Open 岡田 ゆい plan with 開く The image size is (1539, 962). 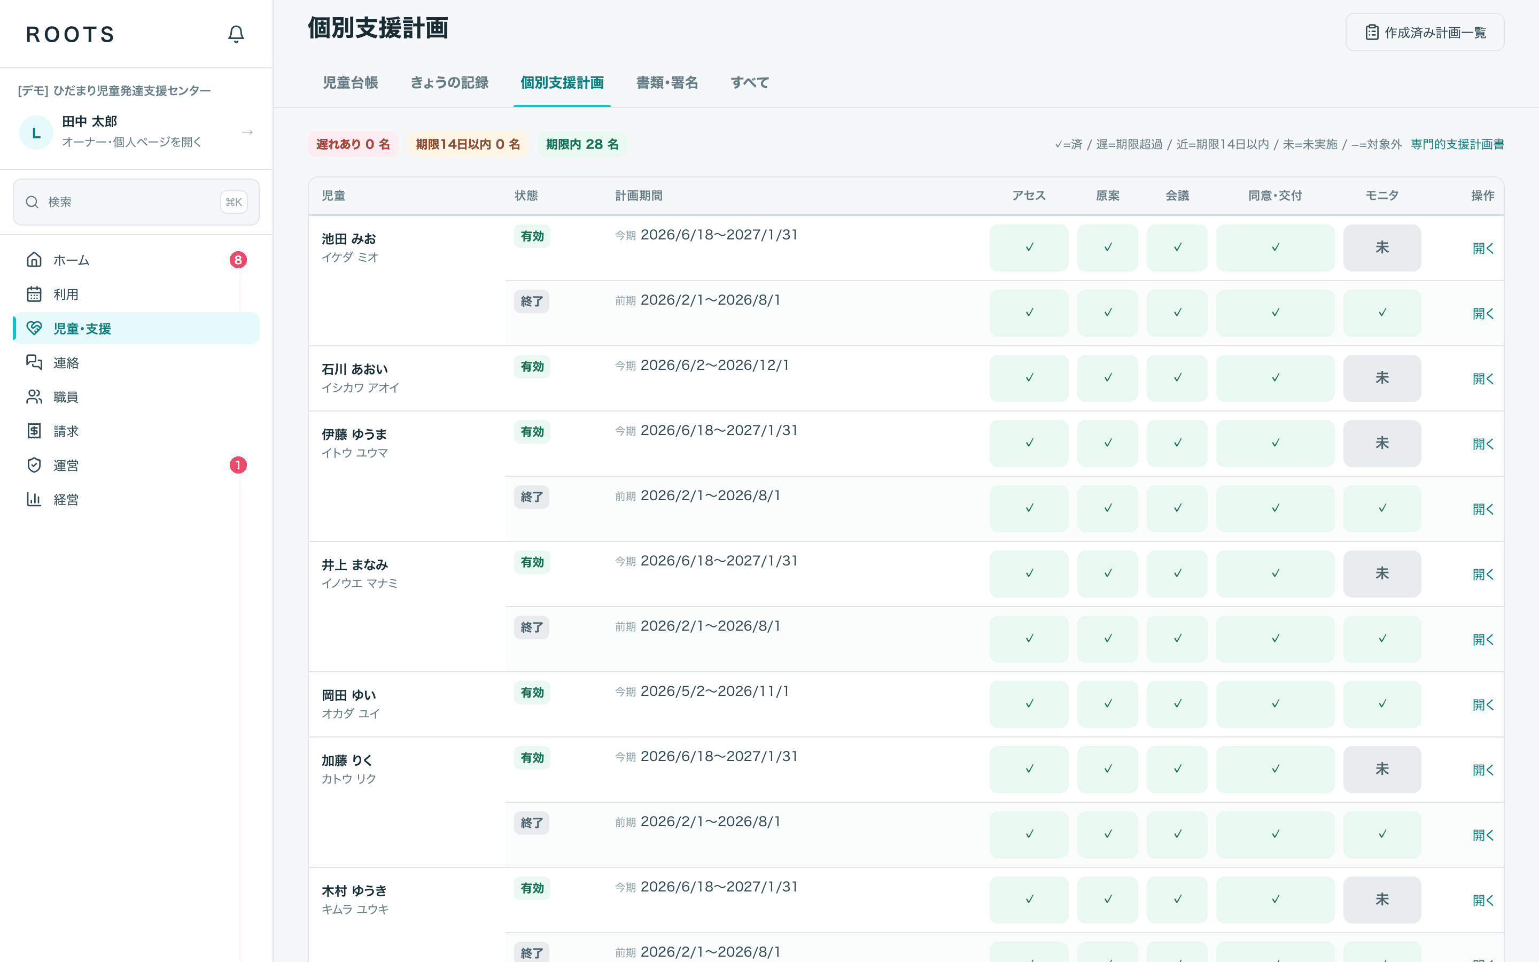click(x=1483, y=704)
